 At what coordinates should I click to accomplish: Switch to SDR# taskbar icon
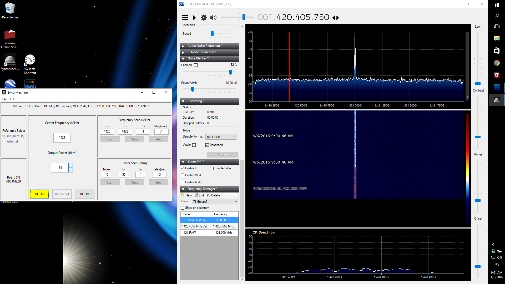coord(497,88)
